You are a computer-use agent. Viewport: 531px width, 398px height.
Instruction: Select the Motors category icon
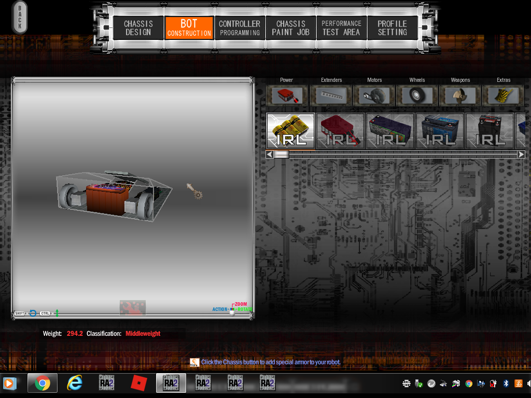pyautogui.click(x=374, y=95)
